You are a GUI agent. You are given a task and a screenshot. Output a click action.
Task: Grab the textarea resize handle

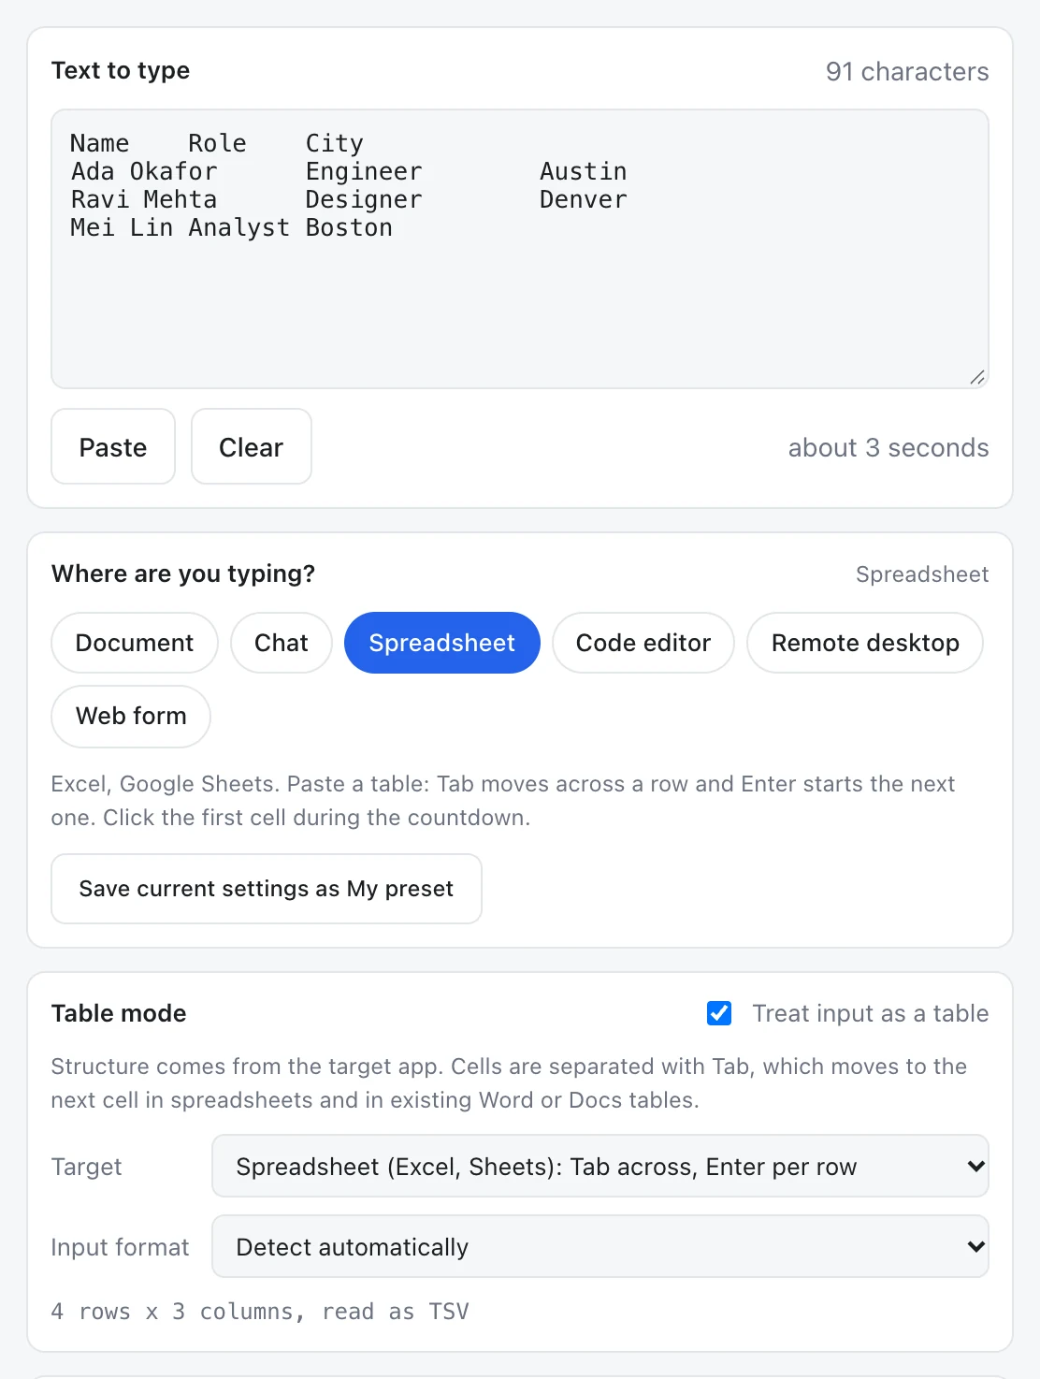[x=976, y=377]
